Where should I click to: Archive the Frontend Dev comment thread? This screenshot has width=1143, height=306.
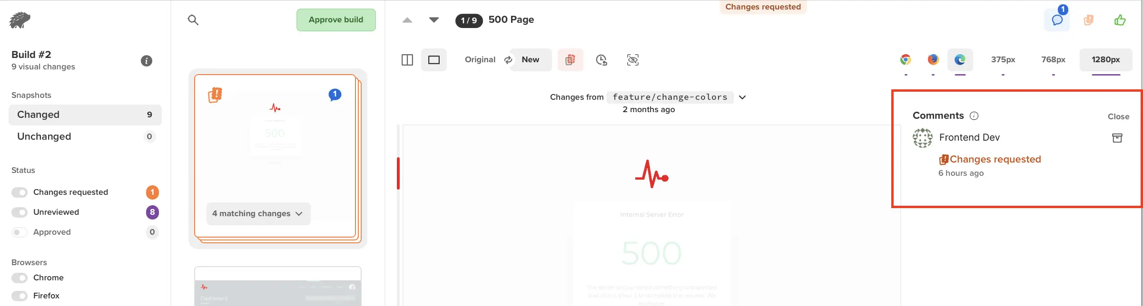pyautogui.click(x=1117, y=138)
